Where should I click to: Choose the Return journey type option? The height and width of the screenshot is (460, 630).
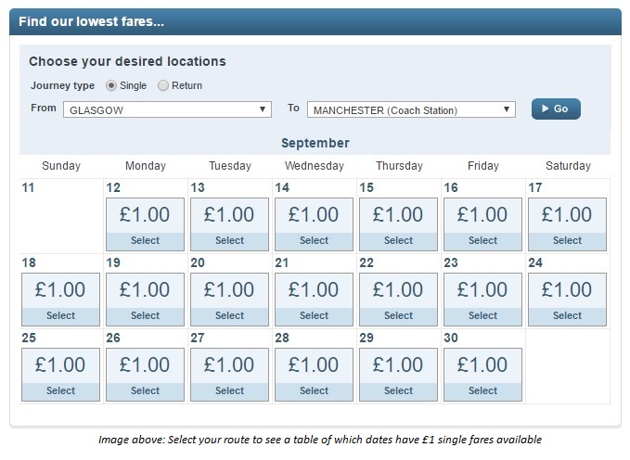point(162,85)
